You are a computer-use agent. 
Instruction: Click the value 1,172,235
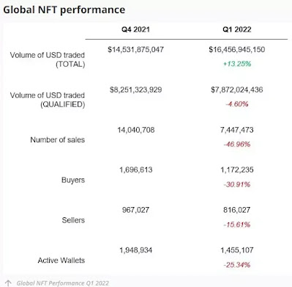click(237, 170)
